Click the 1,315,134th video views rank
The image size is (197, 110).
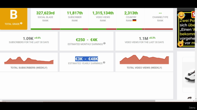click(x=103, y=13)
